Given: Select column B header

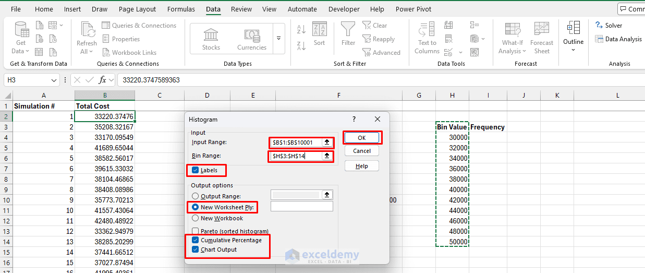Looking at the screenshot, I should (x=105, y=96).
